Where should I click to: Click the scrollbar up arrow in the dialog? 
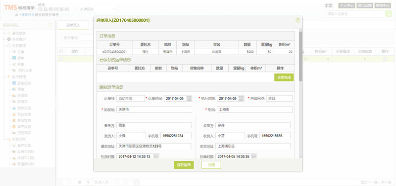pyautogui.click(x=300, y=30)
